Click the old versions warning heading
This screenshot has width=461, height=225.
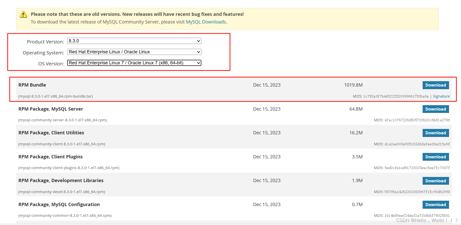click(137, 14)
